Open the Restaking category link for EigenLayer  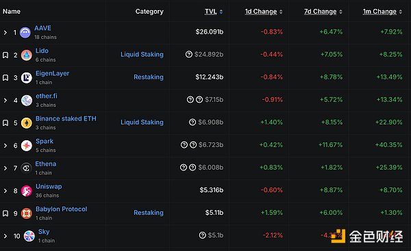(149, 77)
